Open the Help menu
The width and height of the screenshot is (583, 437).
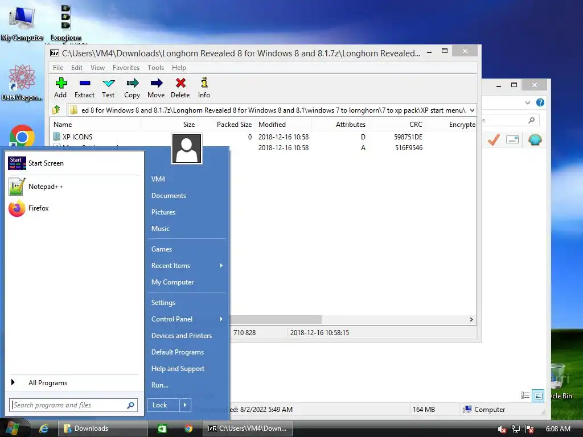[x=179, y=68]
